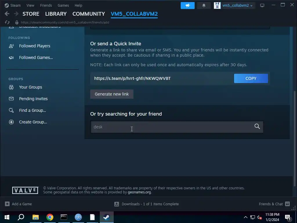Viewport: 297px width, 223px height.
Task: Click the Downloads tray icon
Action: pos(117,204)
